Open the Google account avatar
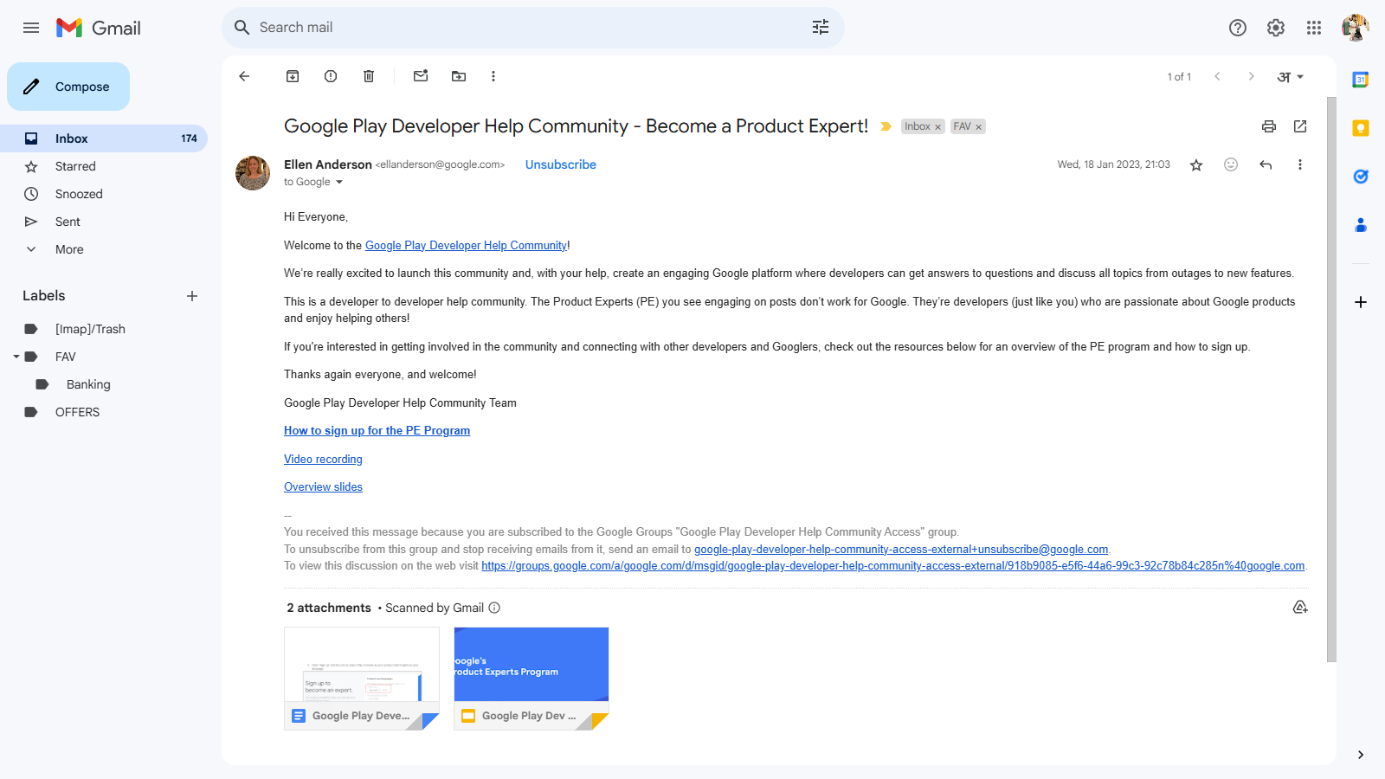This screenshot has height=779, width=1385. 1356,28
